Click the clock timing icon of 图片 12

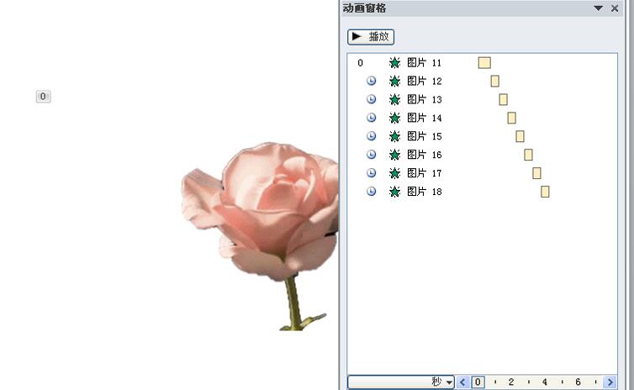tap(371, 81)
